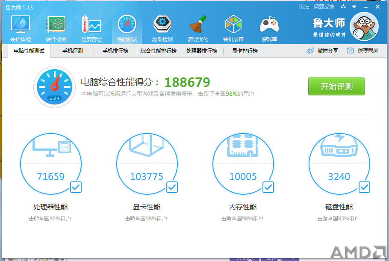Click the 击败全国89%用户 text
This screenshot has width=389, height=261.
coord(50,219)
